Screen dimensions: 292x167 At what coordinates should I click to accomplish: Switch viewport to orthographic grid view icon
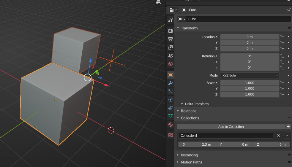158,2
